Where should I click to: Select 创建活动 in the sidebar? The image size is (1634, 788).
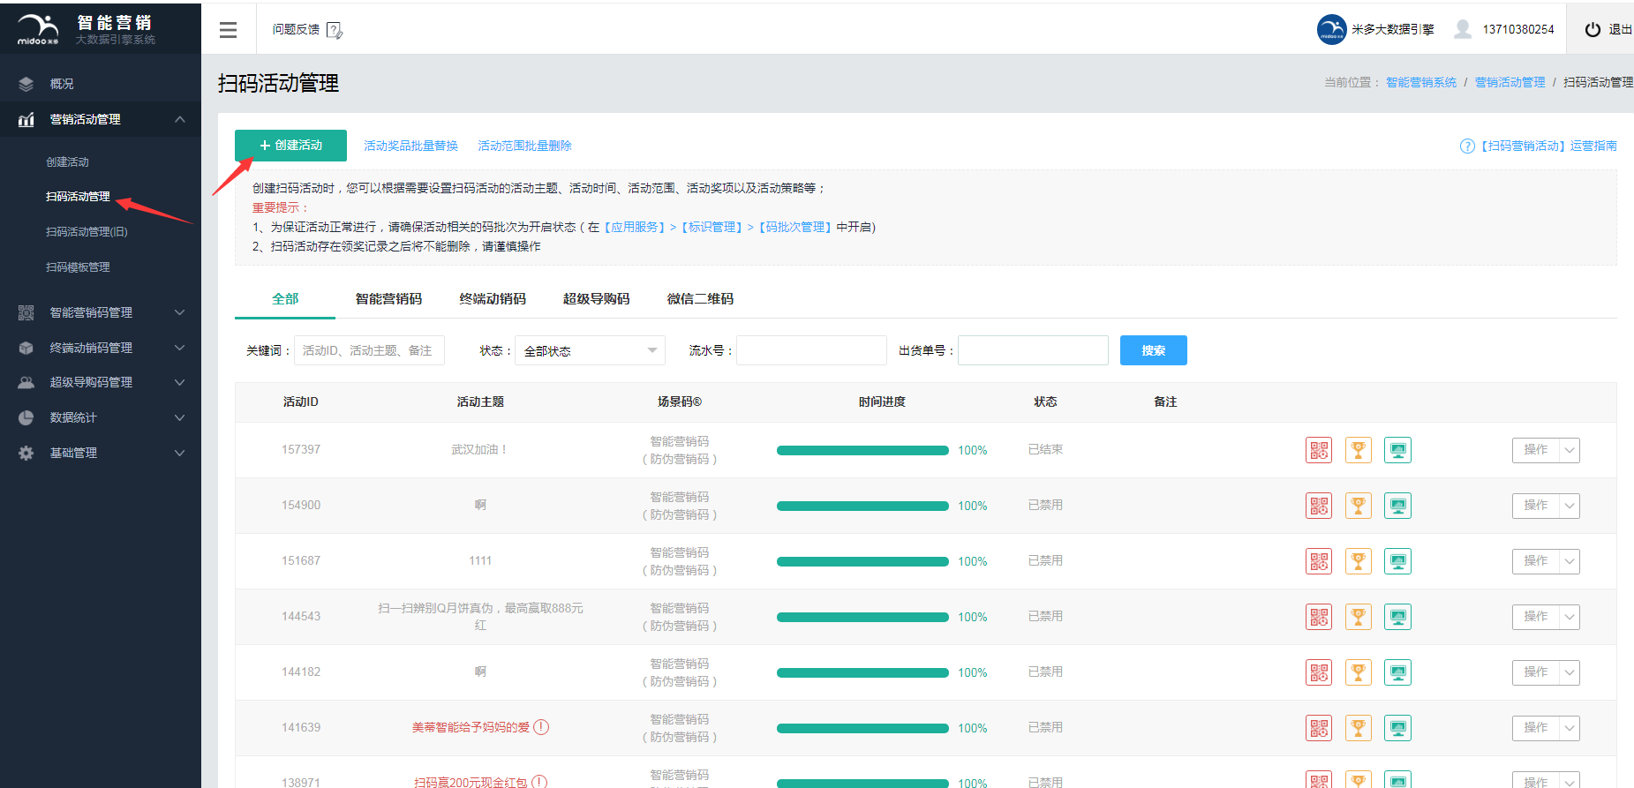(68, 162)
